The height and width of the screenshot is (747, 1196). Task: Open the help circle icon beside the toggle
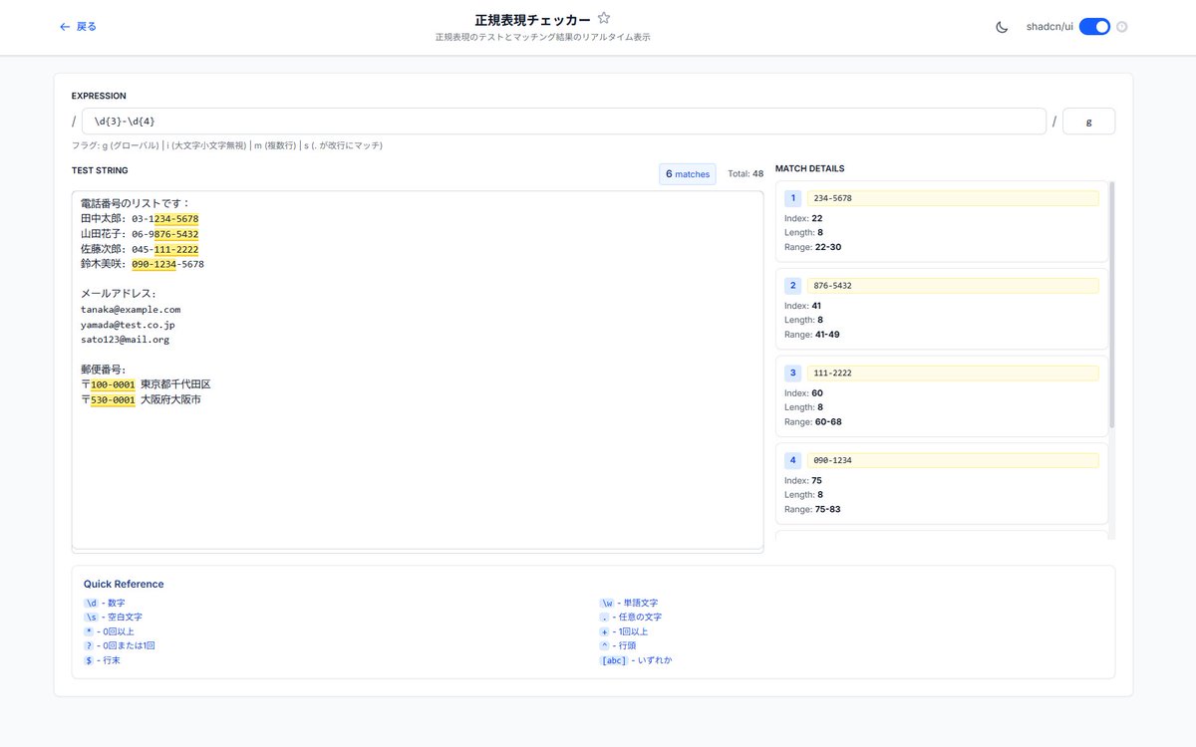[1123, 27]
